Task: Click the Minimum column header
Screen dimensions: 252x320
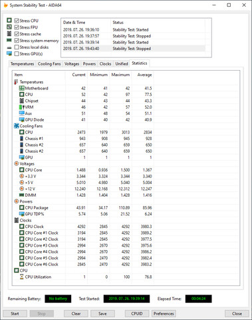Action: pyautogui.click(x=98, y=75)
